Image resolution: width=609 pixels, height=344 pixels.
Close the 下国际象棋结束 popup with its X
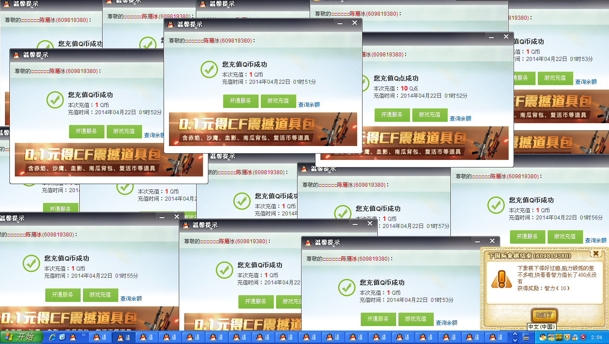click(596, 254)
